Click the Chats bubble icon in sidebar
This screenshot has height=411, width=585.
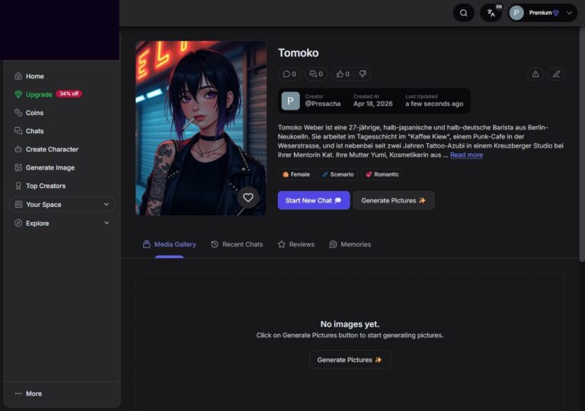18,131
